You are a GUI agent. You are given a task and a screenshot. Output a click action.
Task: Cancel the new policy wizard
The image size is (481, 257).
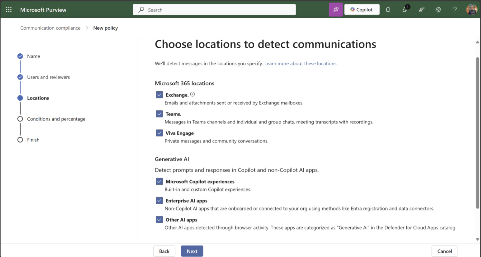445,251
